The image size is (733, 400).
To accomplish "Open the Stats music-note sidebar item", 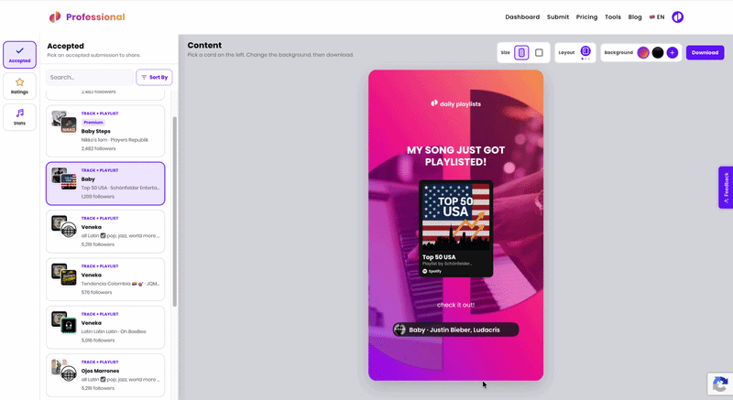I will 19,116.
